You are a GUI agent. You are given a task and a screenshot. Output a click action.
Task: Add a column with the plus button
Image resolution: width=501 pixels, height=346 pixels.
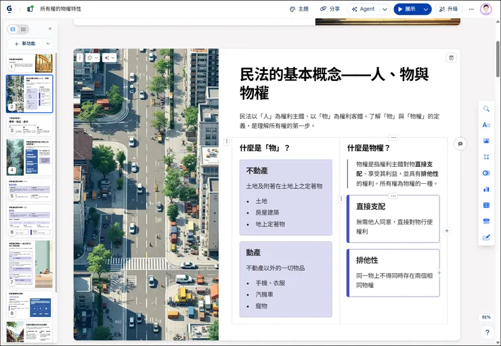pos(447,230)
